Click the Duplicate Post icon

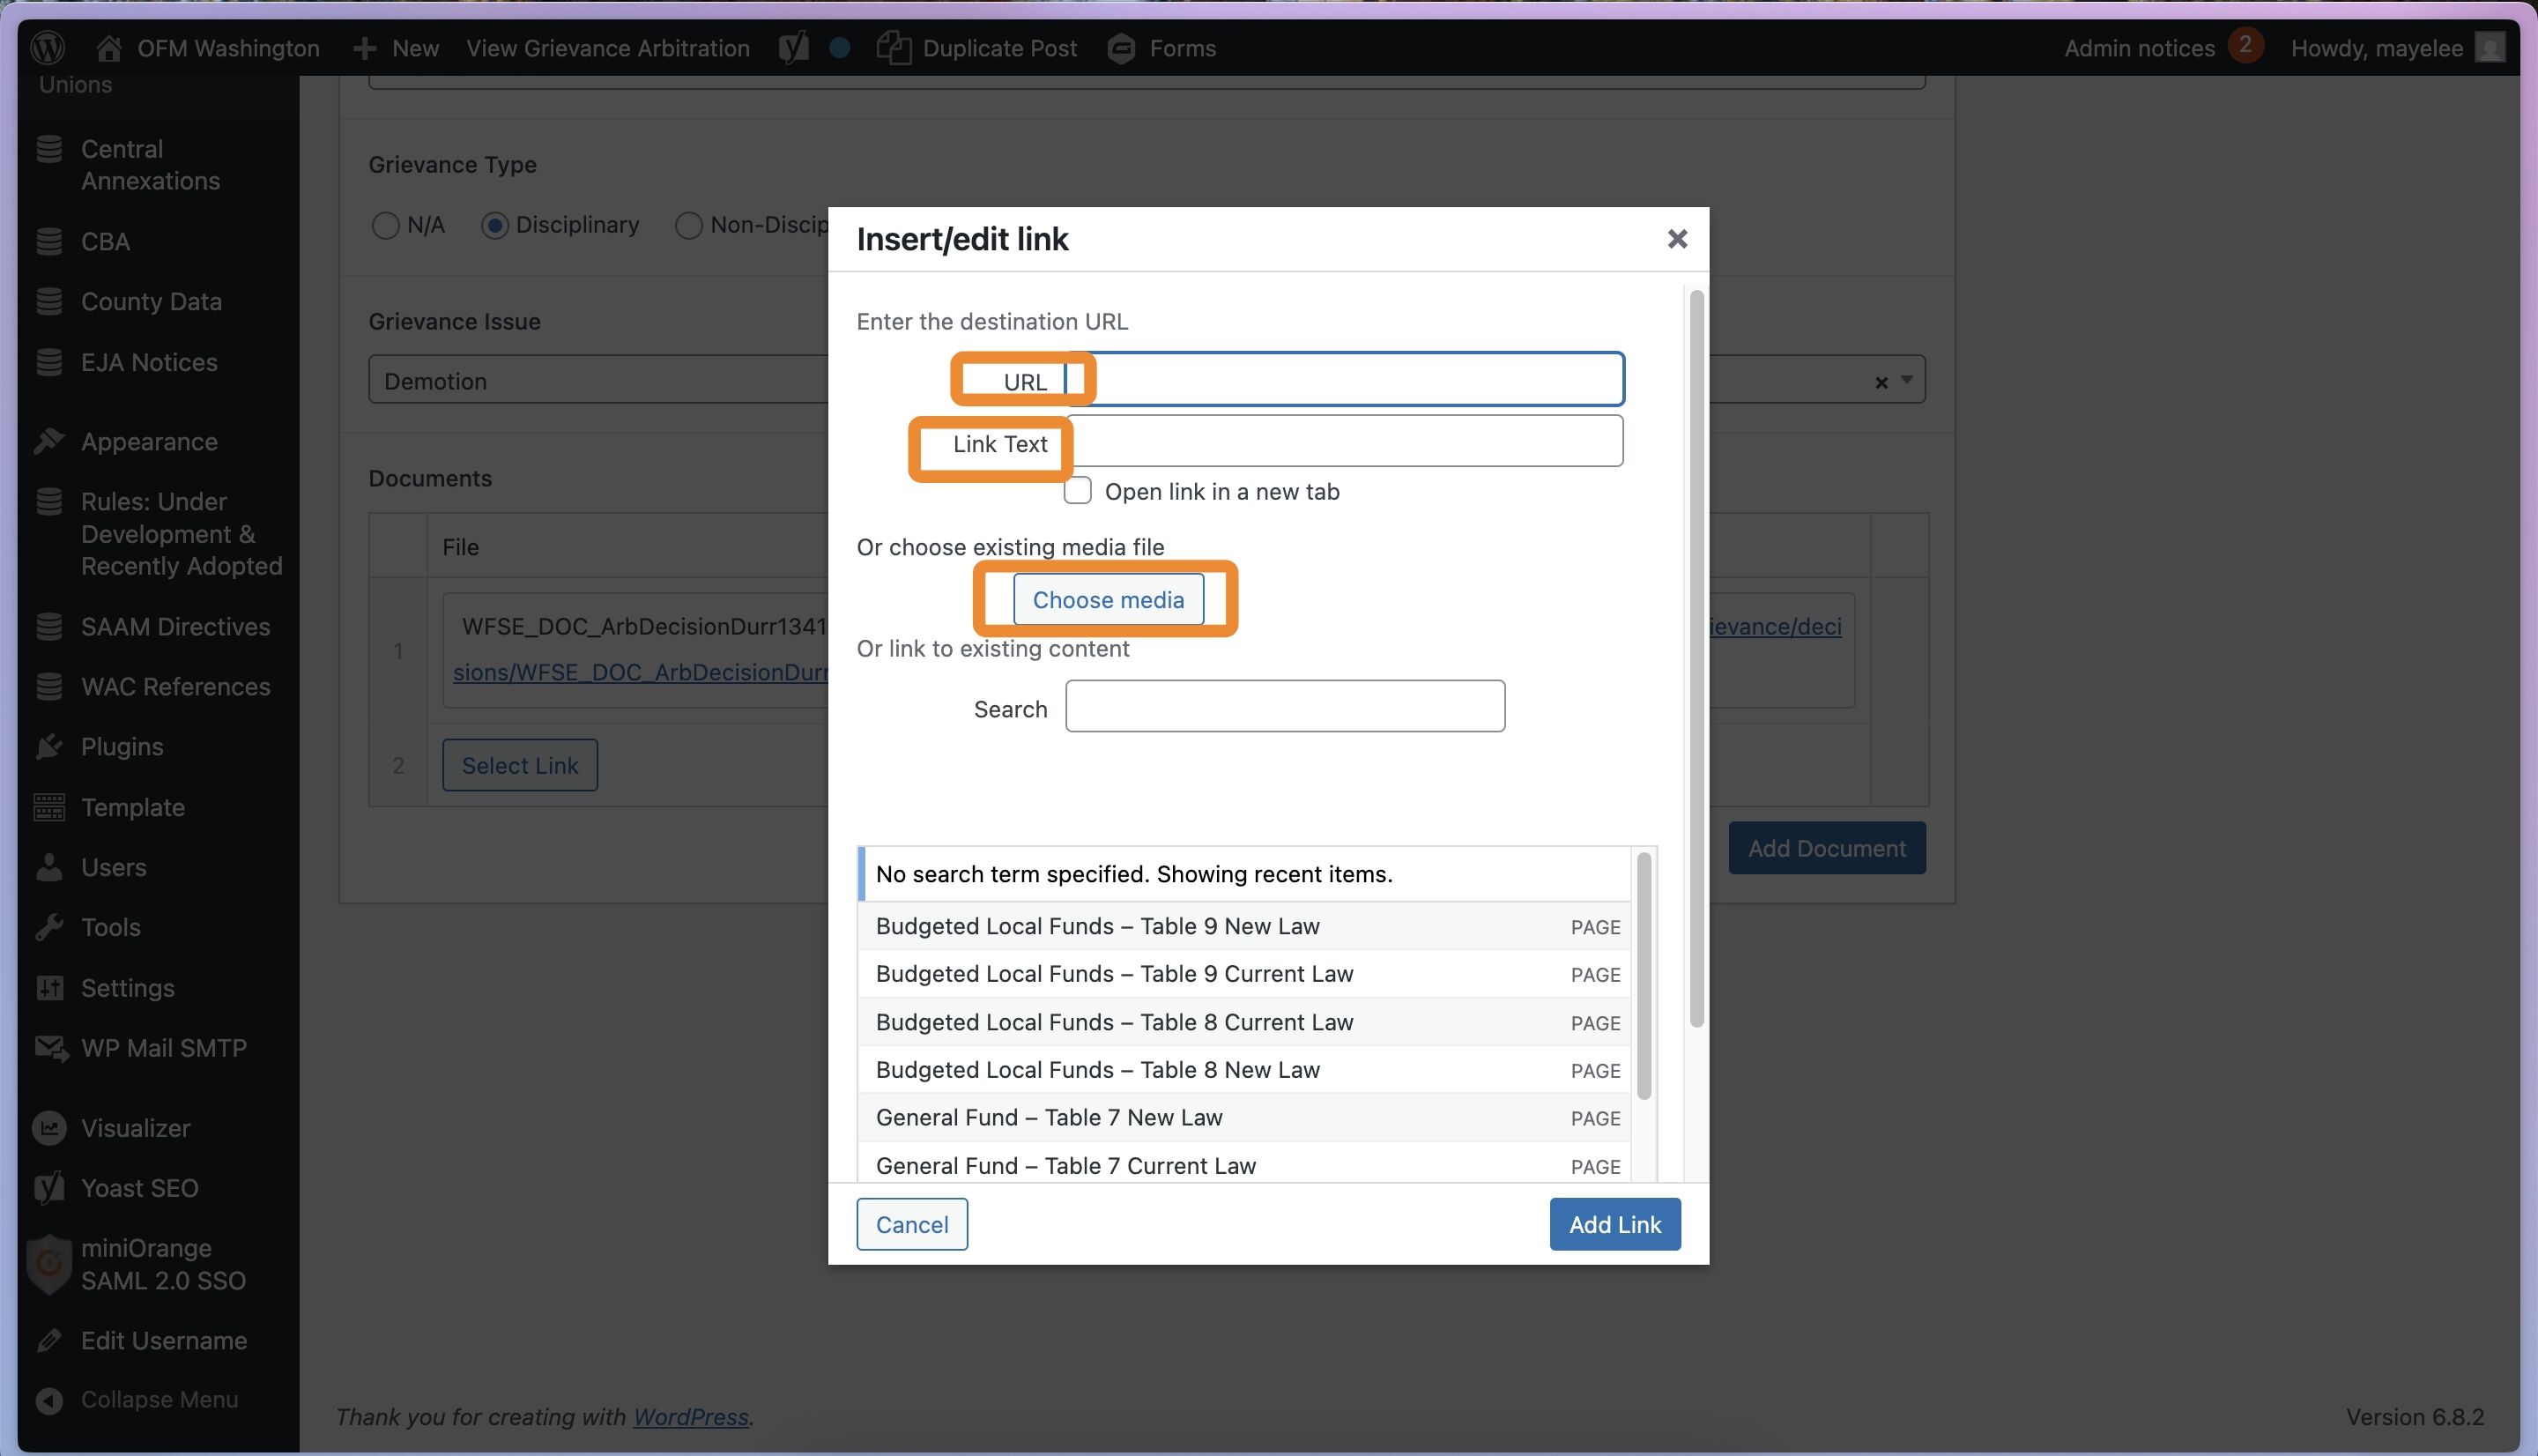point(894,47)
